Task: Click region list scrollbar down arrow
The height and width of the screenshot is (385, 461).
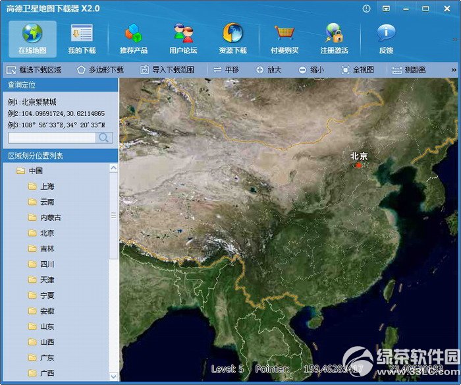Action: (113, 376)
